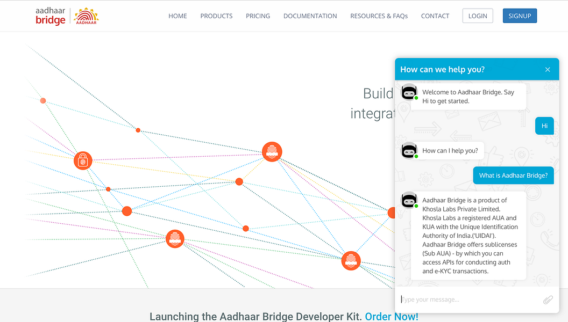Go to the PRICING page
This screenshot has width=568, height=322.
point(258,16)
